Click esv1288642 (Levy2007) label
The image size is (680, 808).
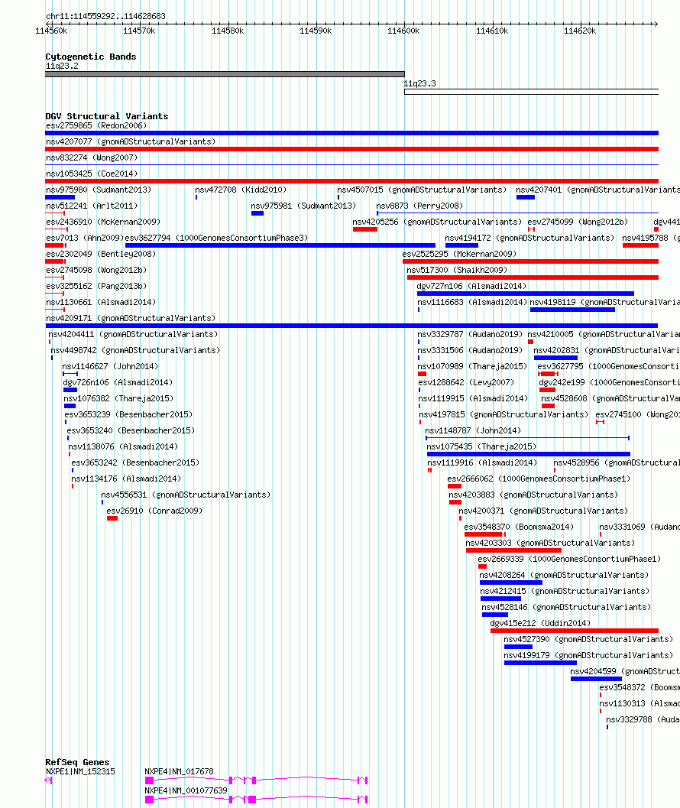[466, 381]
